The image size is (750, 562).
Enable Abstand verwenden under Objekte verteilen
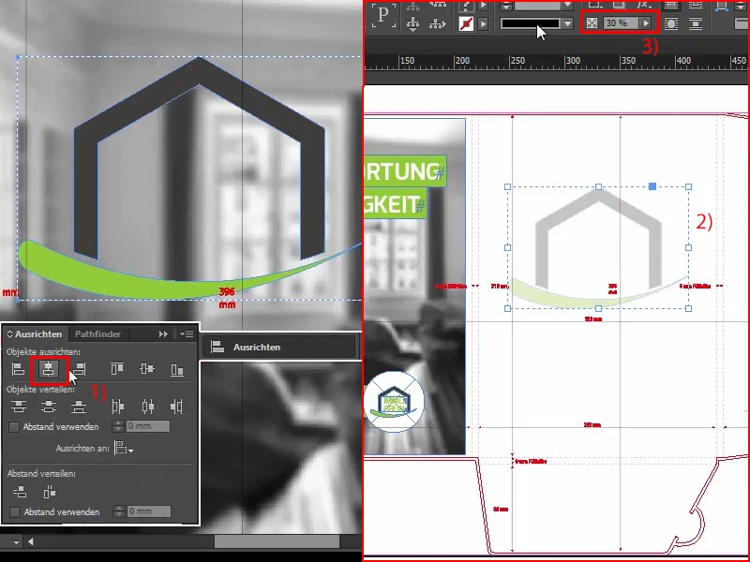14,427
